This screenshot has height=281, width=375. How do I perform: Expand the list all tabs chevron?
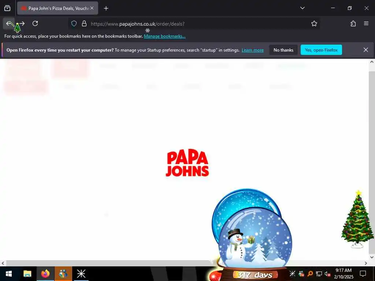coord(302,8)
